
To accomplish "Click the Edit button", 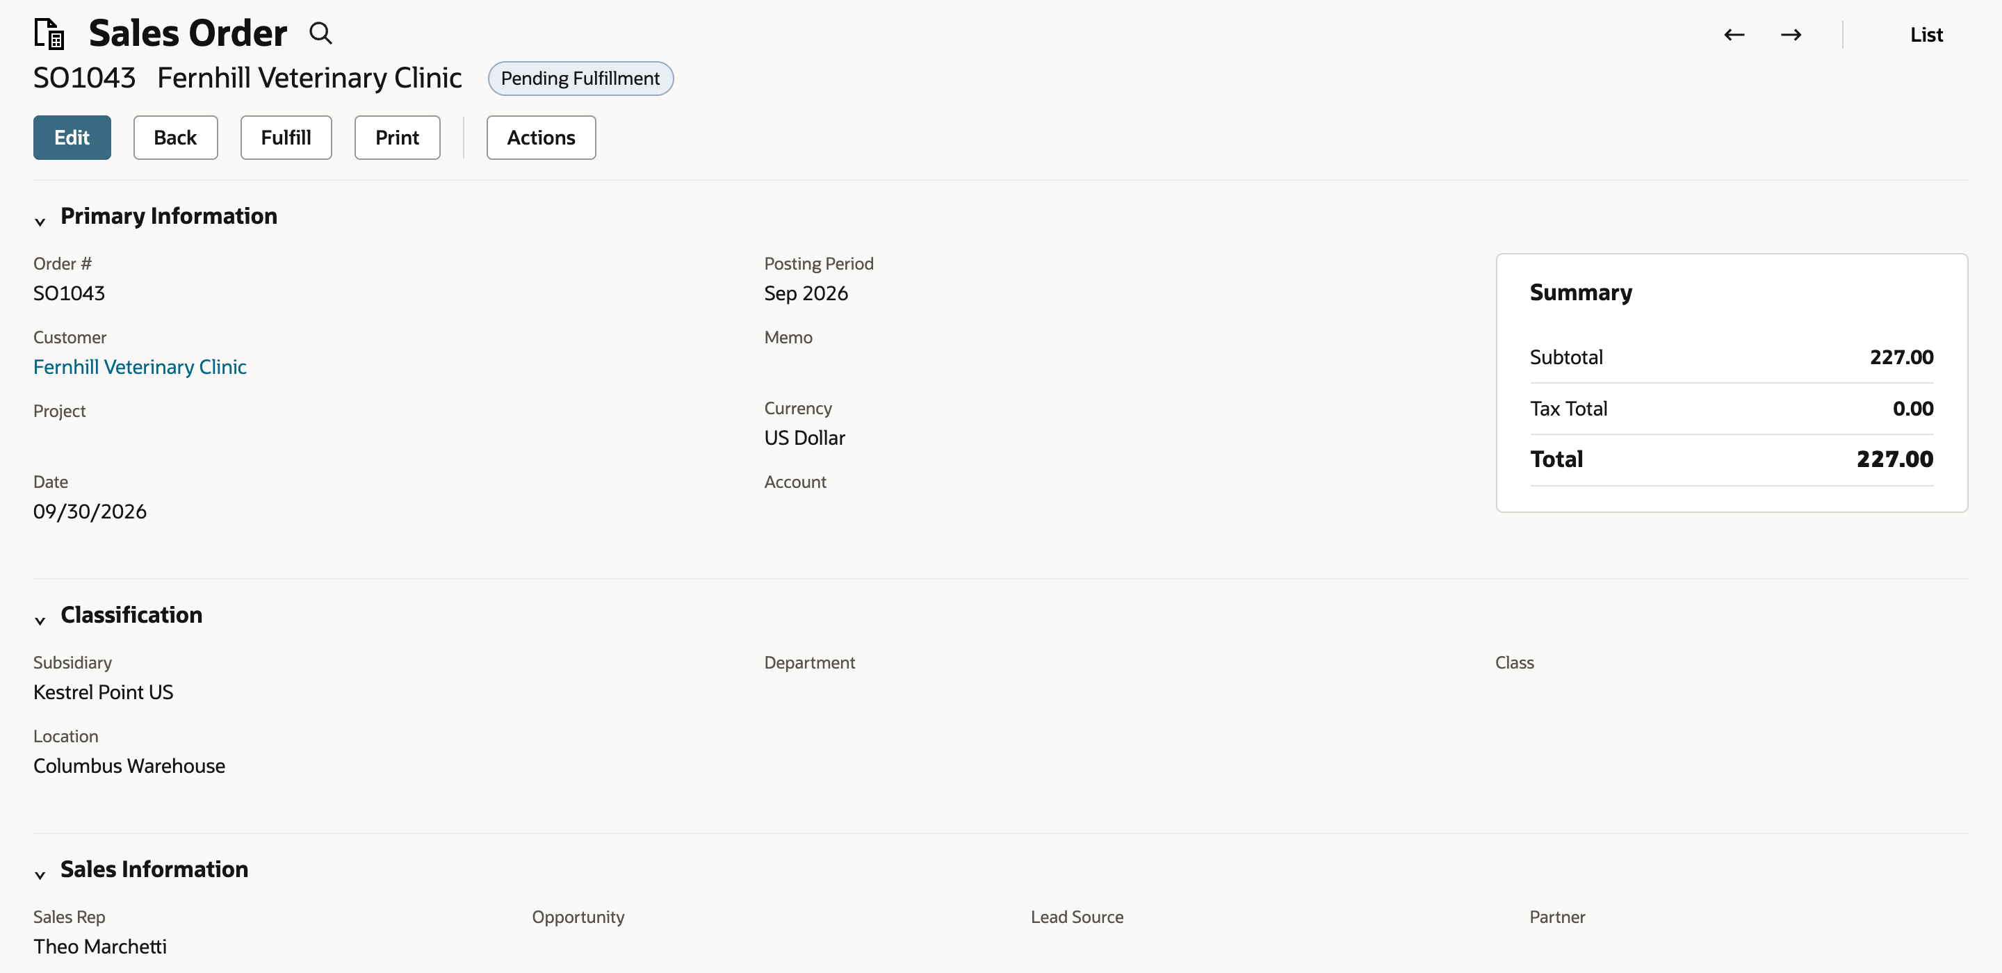I will (72, 138).
